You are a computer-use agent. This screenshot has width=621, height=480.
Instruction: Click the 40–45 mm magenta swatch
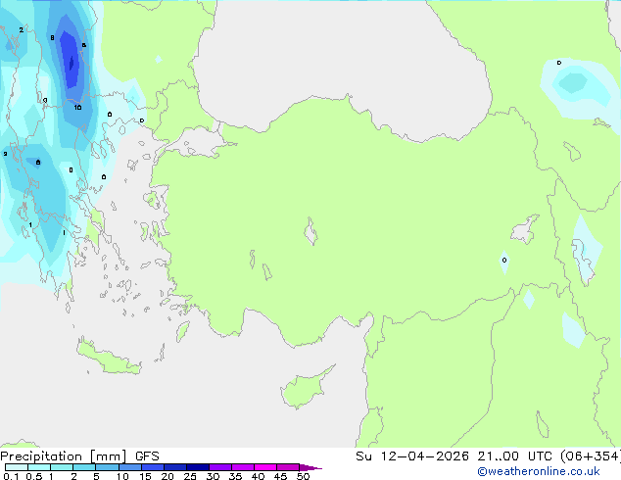coord(265,467)
